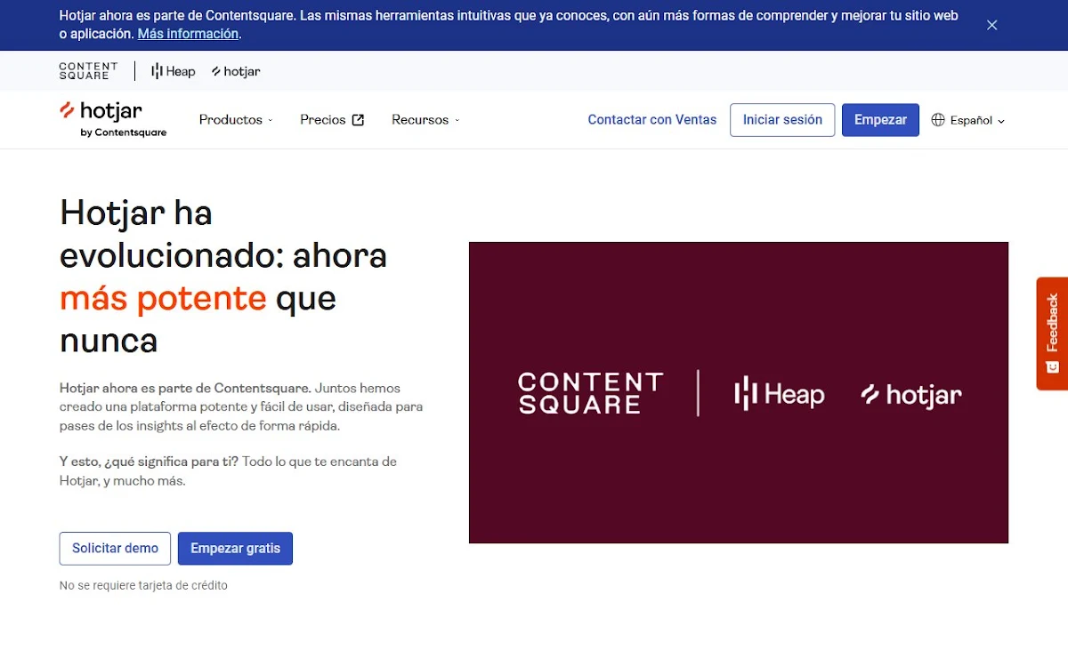1068x667 pixels.
Task: Click the external link icon beside Precios
Action: (358, 120)
